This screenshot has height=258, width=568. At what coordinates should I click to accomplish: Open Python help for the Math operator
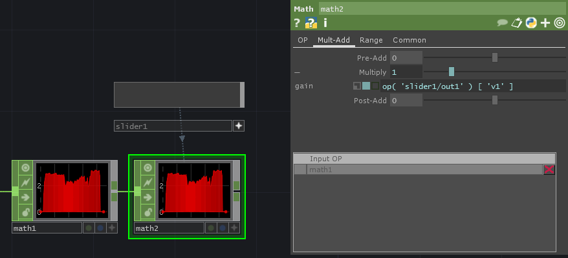(x=311, y=23)
